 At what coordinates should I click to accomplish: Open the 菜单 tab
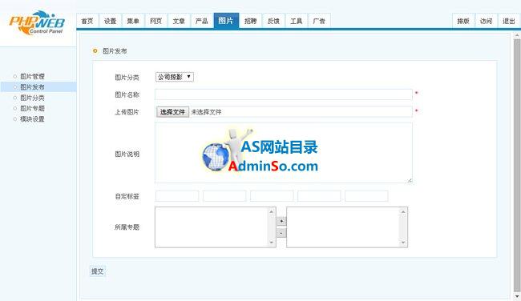pos(133,22)
